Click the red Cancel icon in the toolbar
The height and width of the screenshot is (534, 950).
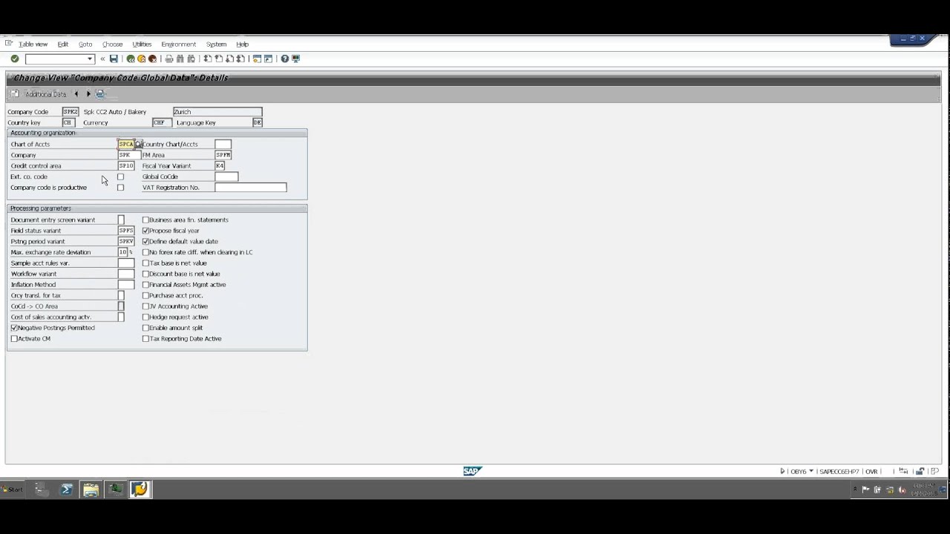[x=152, y=59]
